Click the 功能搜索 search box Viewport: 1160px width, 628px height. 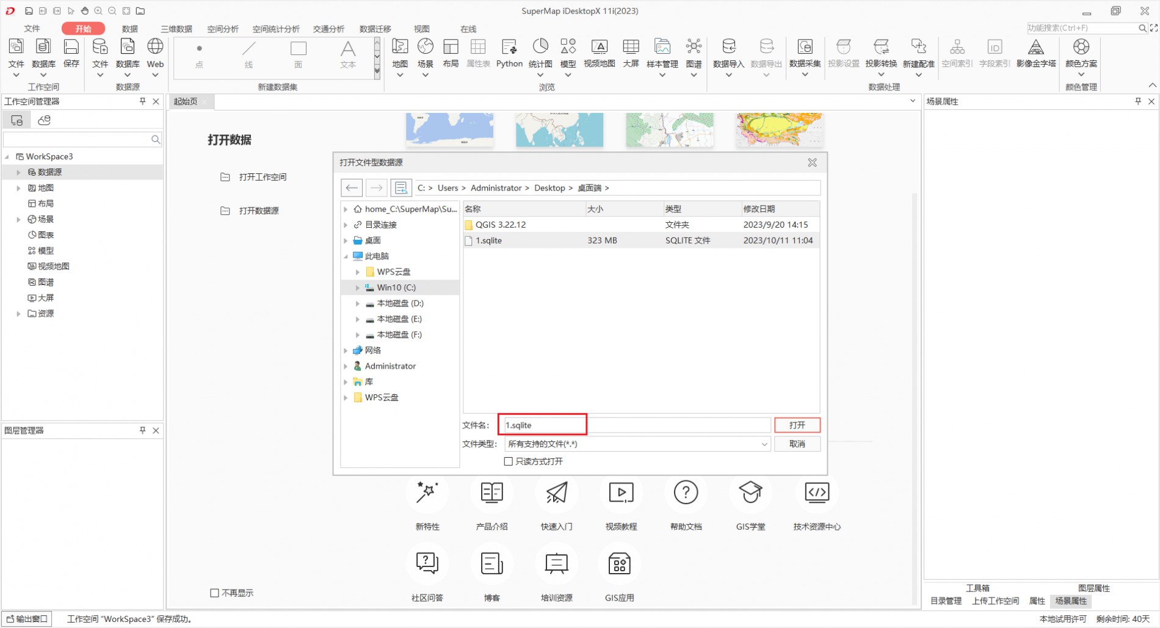point(1087,28)
